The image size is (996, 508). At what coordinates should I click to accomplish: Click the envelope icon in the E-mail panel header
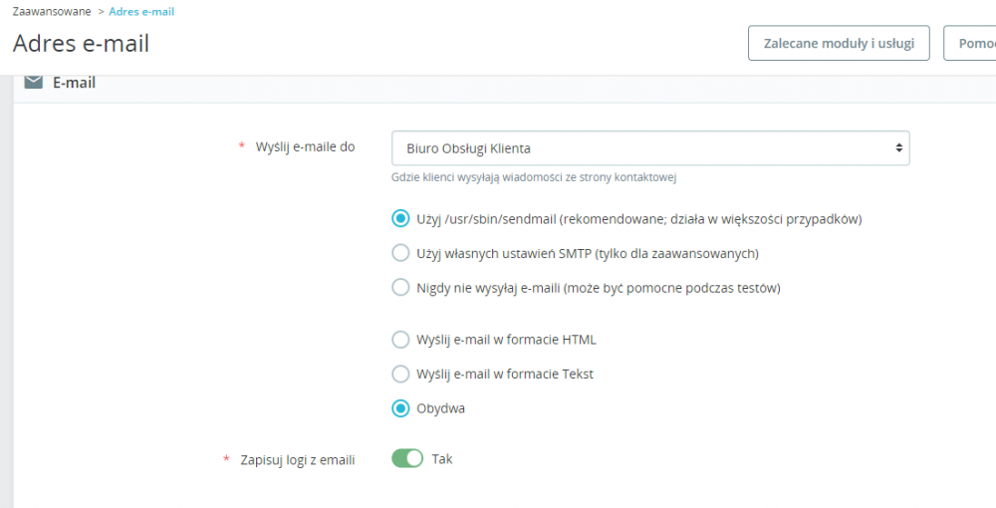(x=34, y=82)
